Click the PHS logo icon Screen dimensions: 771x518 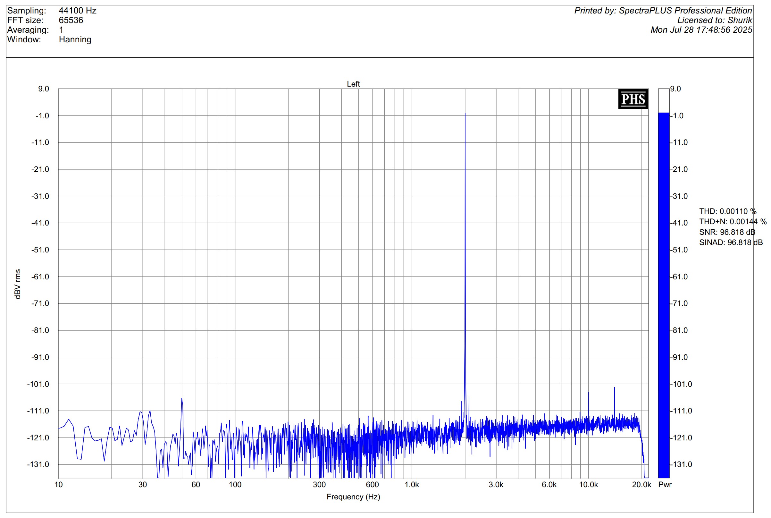pyautogui.click(x=633, y=99)
